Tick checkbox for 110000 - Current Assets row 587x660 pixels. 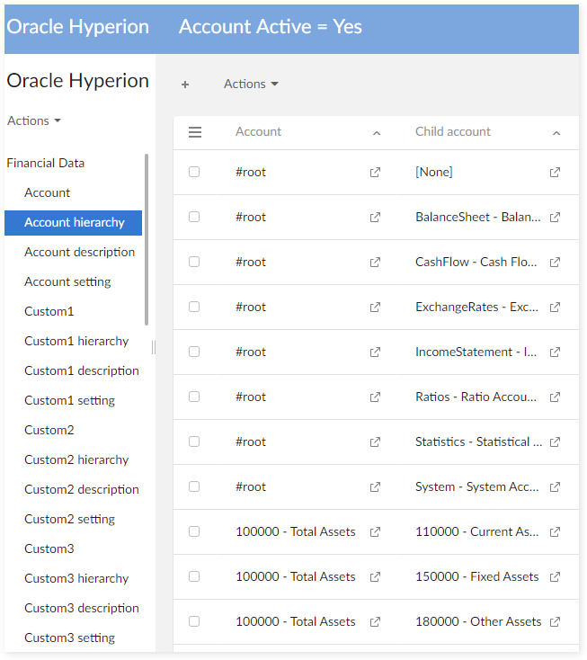coord(194,531)
